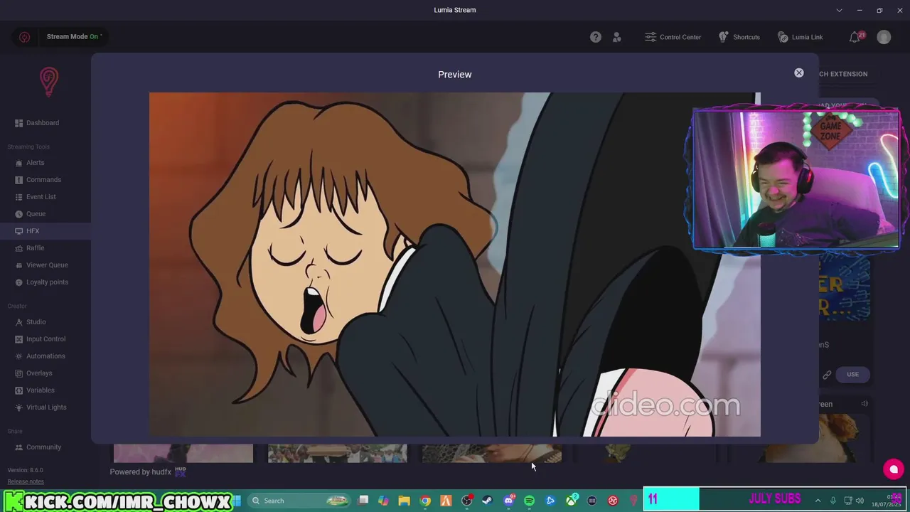Click the Powered by hudfx text

[140, 471]
